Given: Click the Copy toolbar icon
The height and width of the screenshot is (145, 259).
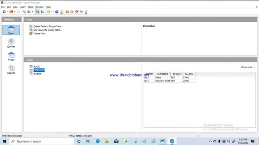Looking at the screenshot, I should [x=24, y=12].
